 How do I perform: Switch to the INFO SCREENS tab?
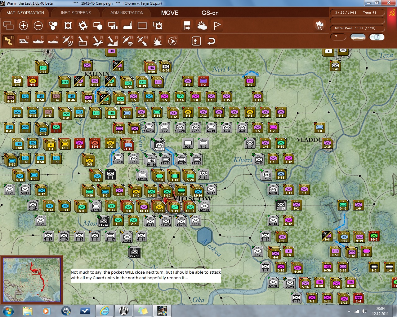(76, 13)
